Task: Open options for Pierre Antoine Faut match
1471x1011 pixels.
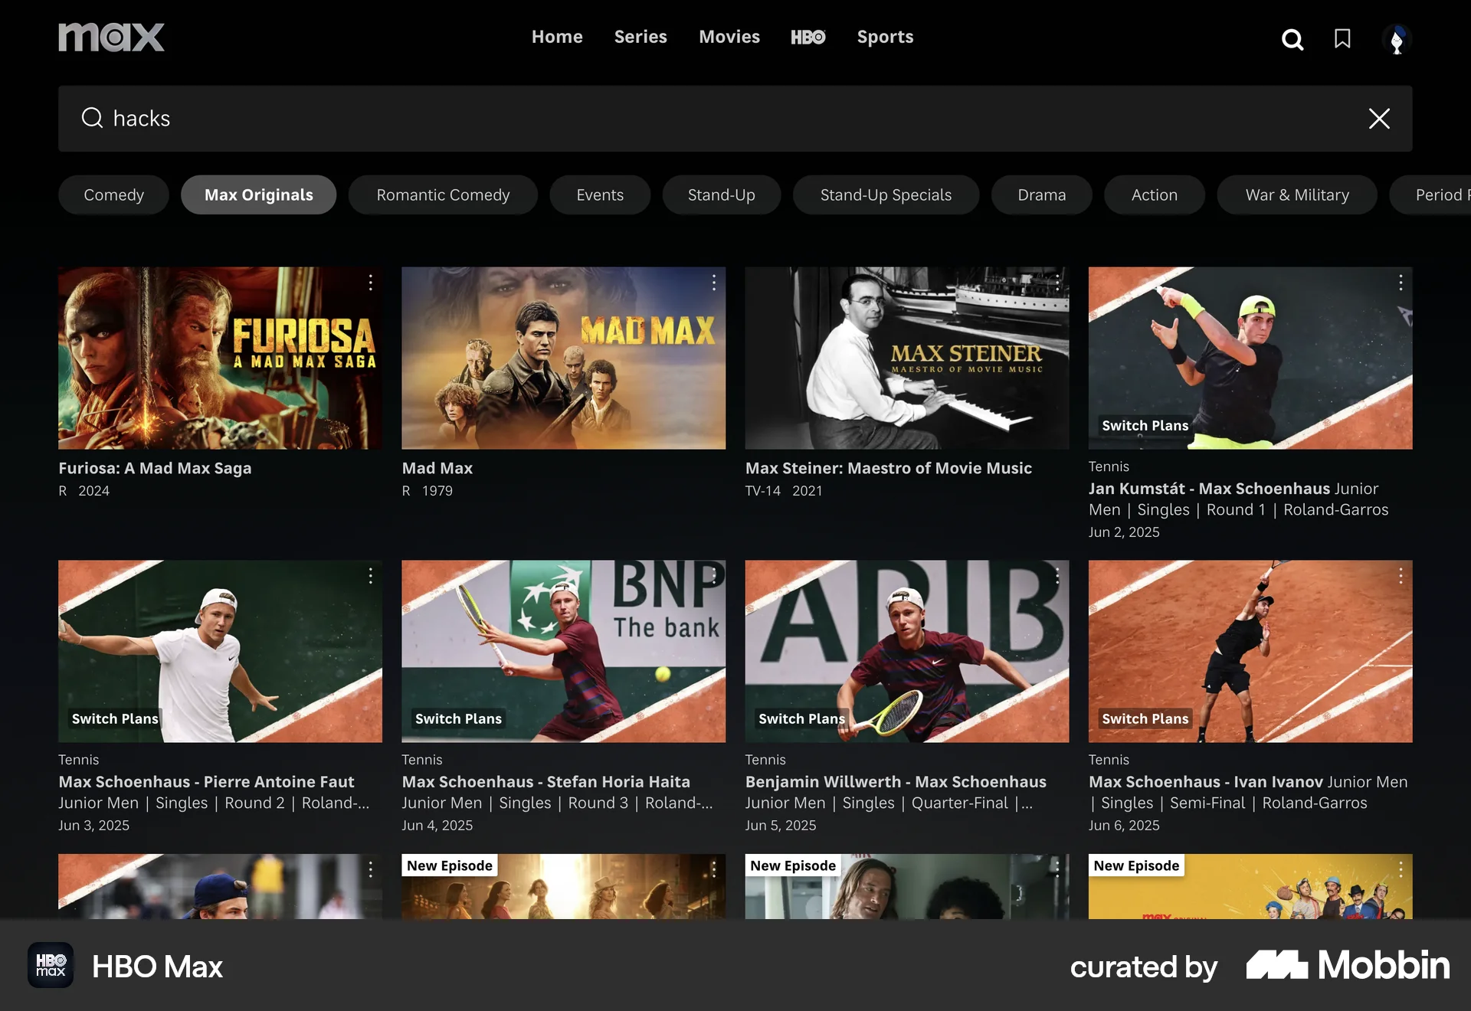Action: 371,575
